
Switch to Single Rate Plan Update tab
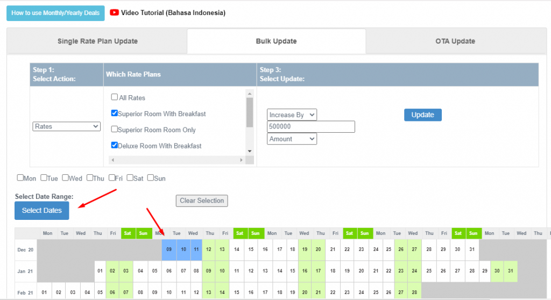click(97, 41)
